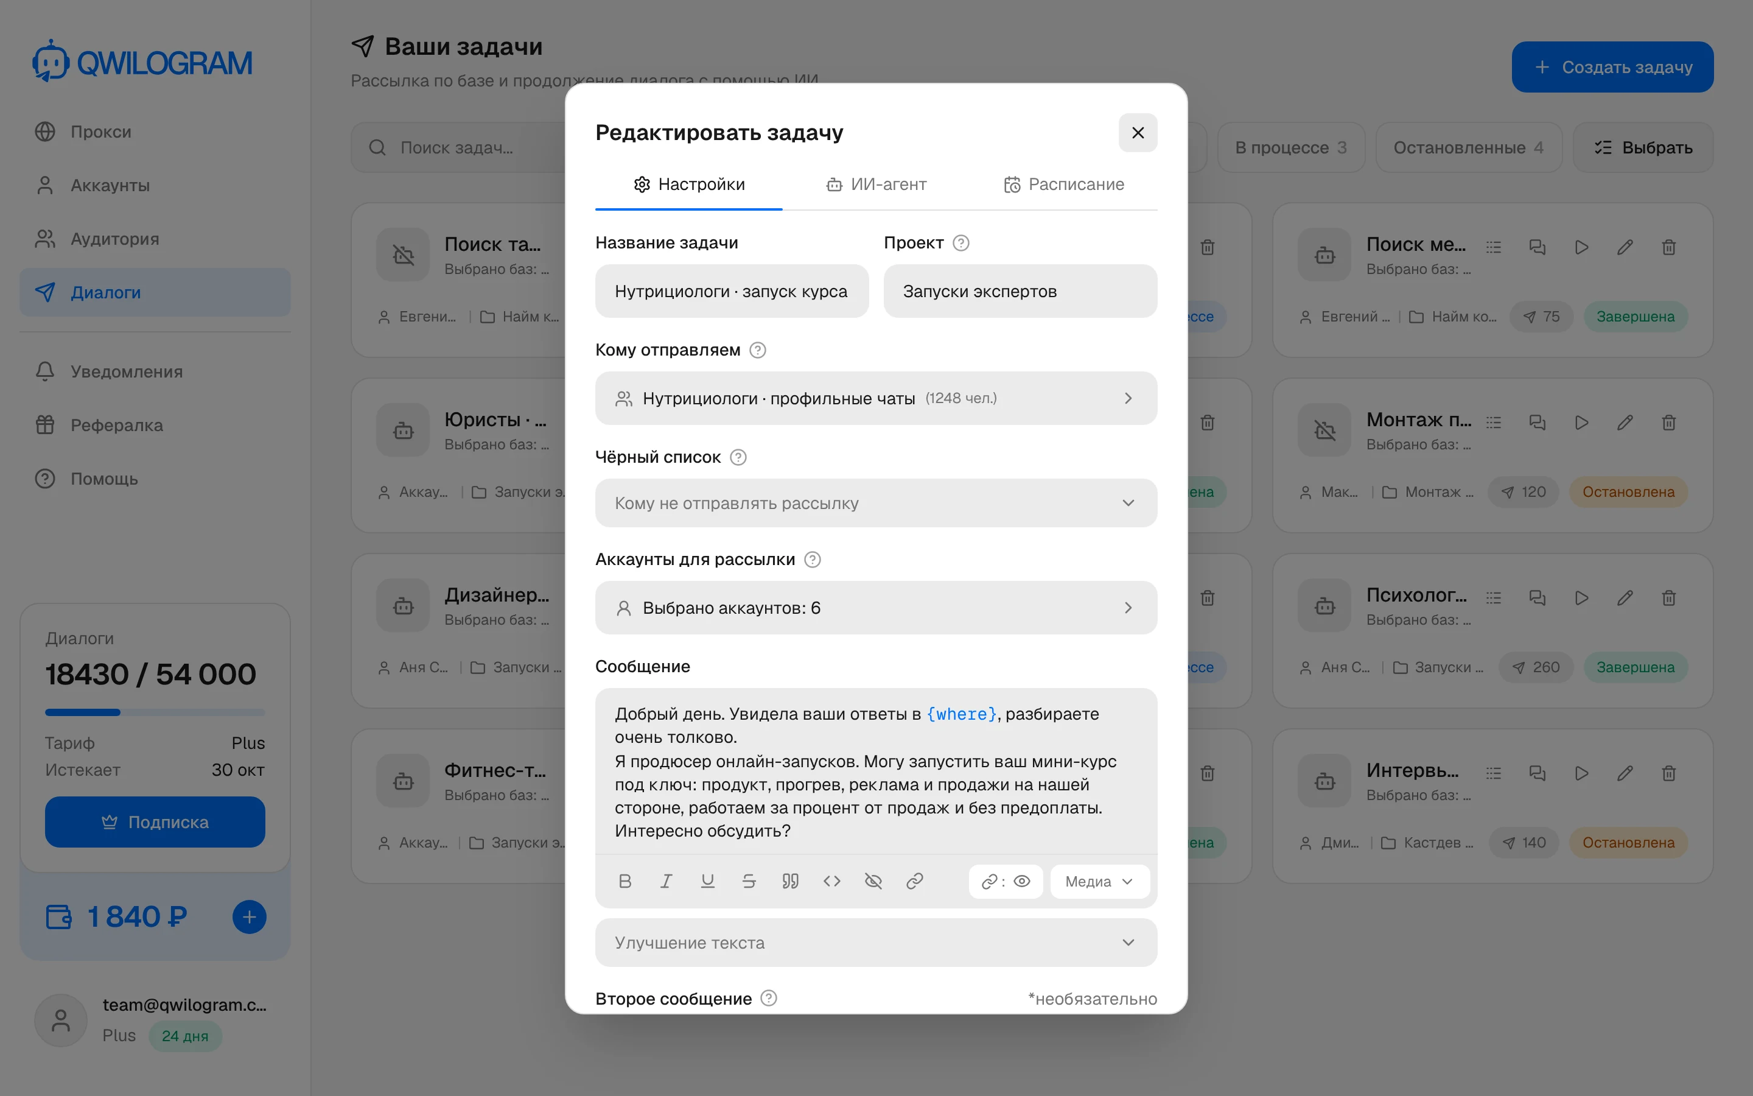The height and width of the screenshot is (1096, 1753).
Task: Open Аккаунты in the sidebar
Action: (x=155, y=186)
